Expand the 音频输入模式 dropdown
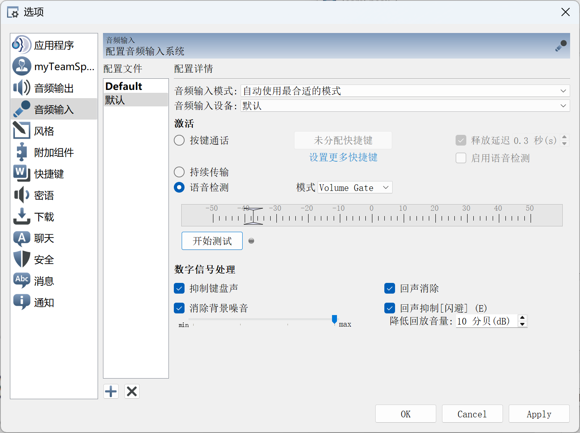Viewport: 580px width, 433px height. click(x=405, y=91)
